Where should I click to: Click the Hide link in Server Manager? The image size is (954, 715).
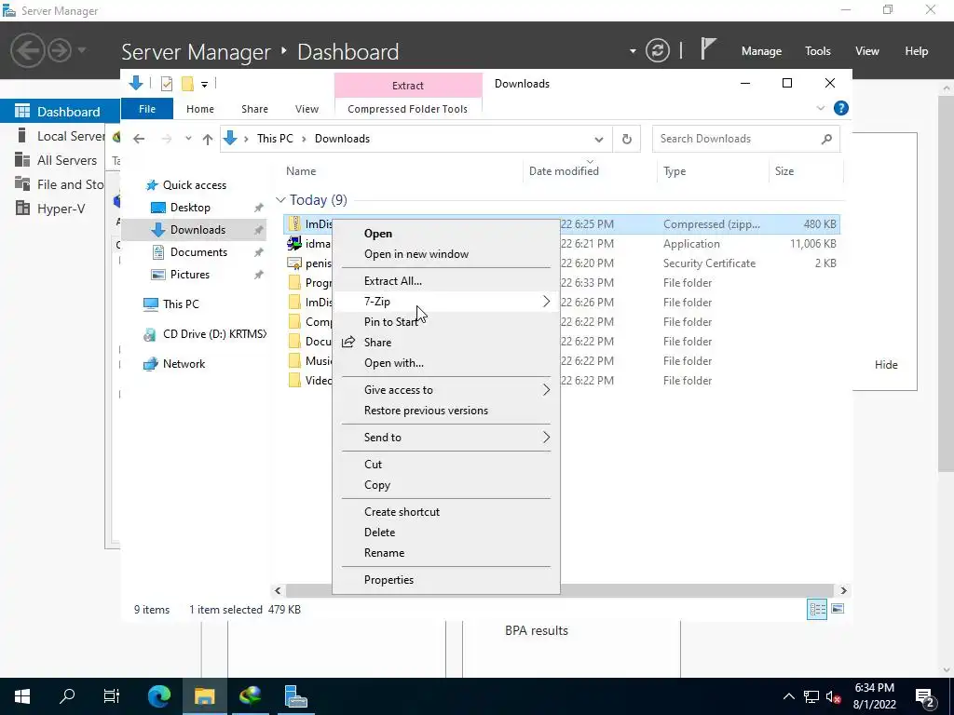[x=886, y=365]
